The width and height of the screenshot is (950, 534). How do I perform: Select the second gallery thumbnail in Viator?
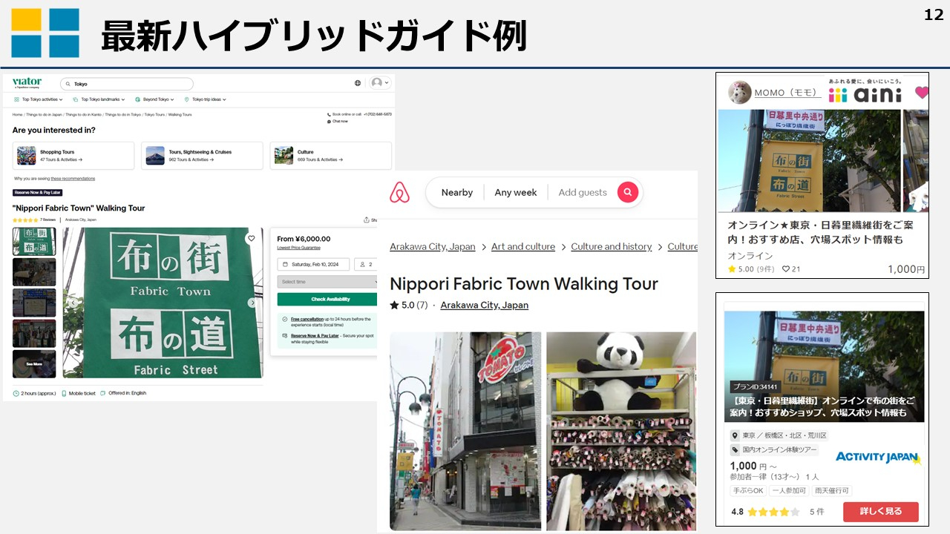[x=34, y=272]
